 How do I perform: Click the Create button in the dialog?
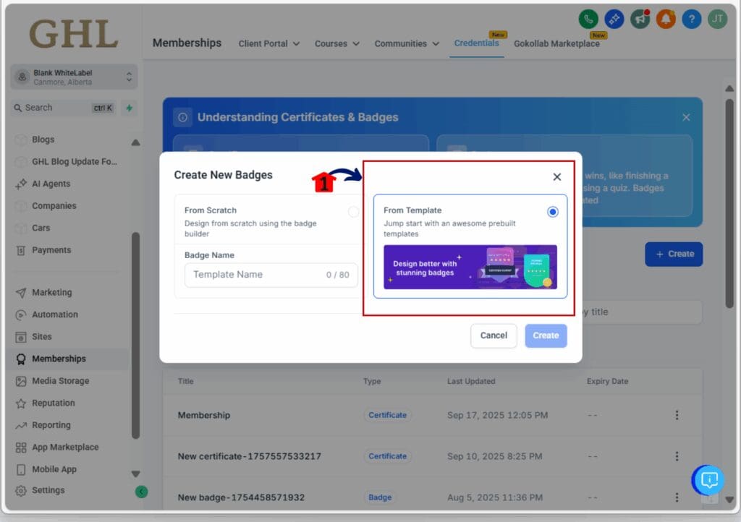pos(546,335)
